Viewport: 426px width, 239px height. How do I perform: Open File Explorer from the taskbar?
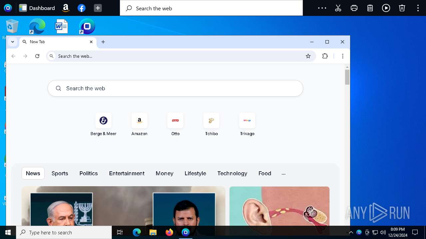click(x=153, y=232)
